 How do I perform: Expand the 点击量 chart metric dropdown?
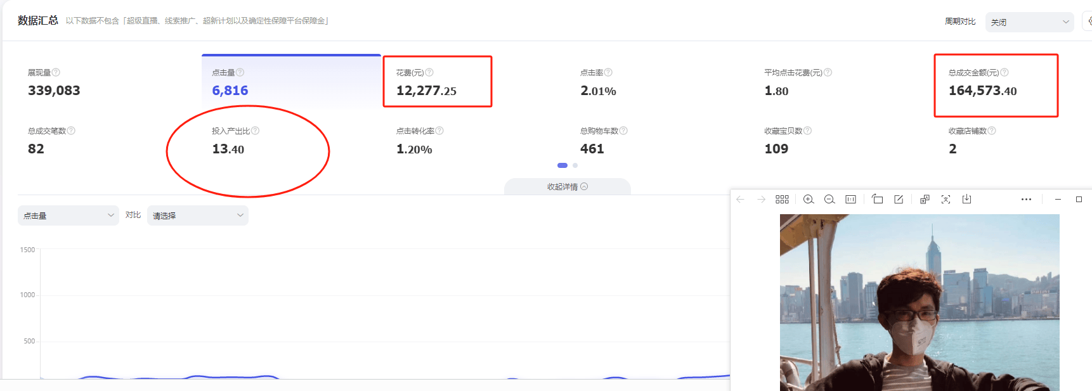tap(68, 215)
